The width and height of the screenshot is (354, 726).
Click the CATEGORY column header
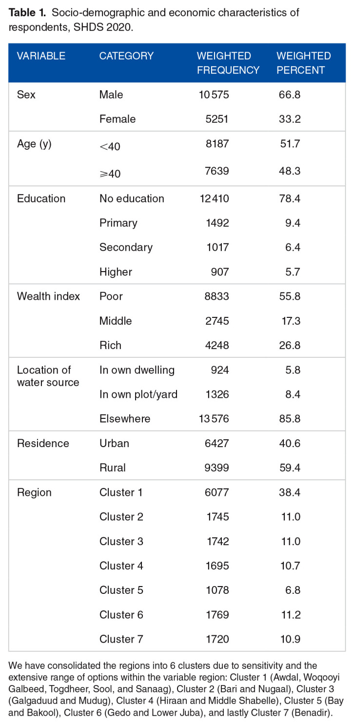(126, 56)
